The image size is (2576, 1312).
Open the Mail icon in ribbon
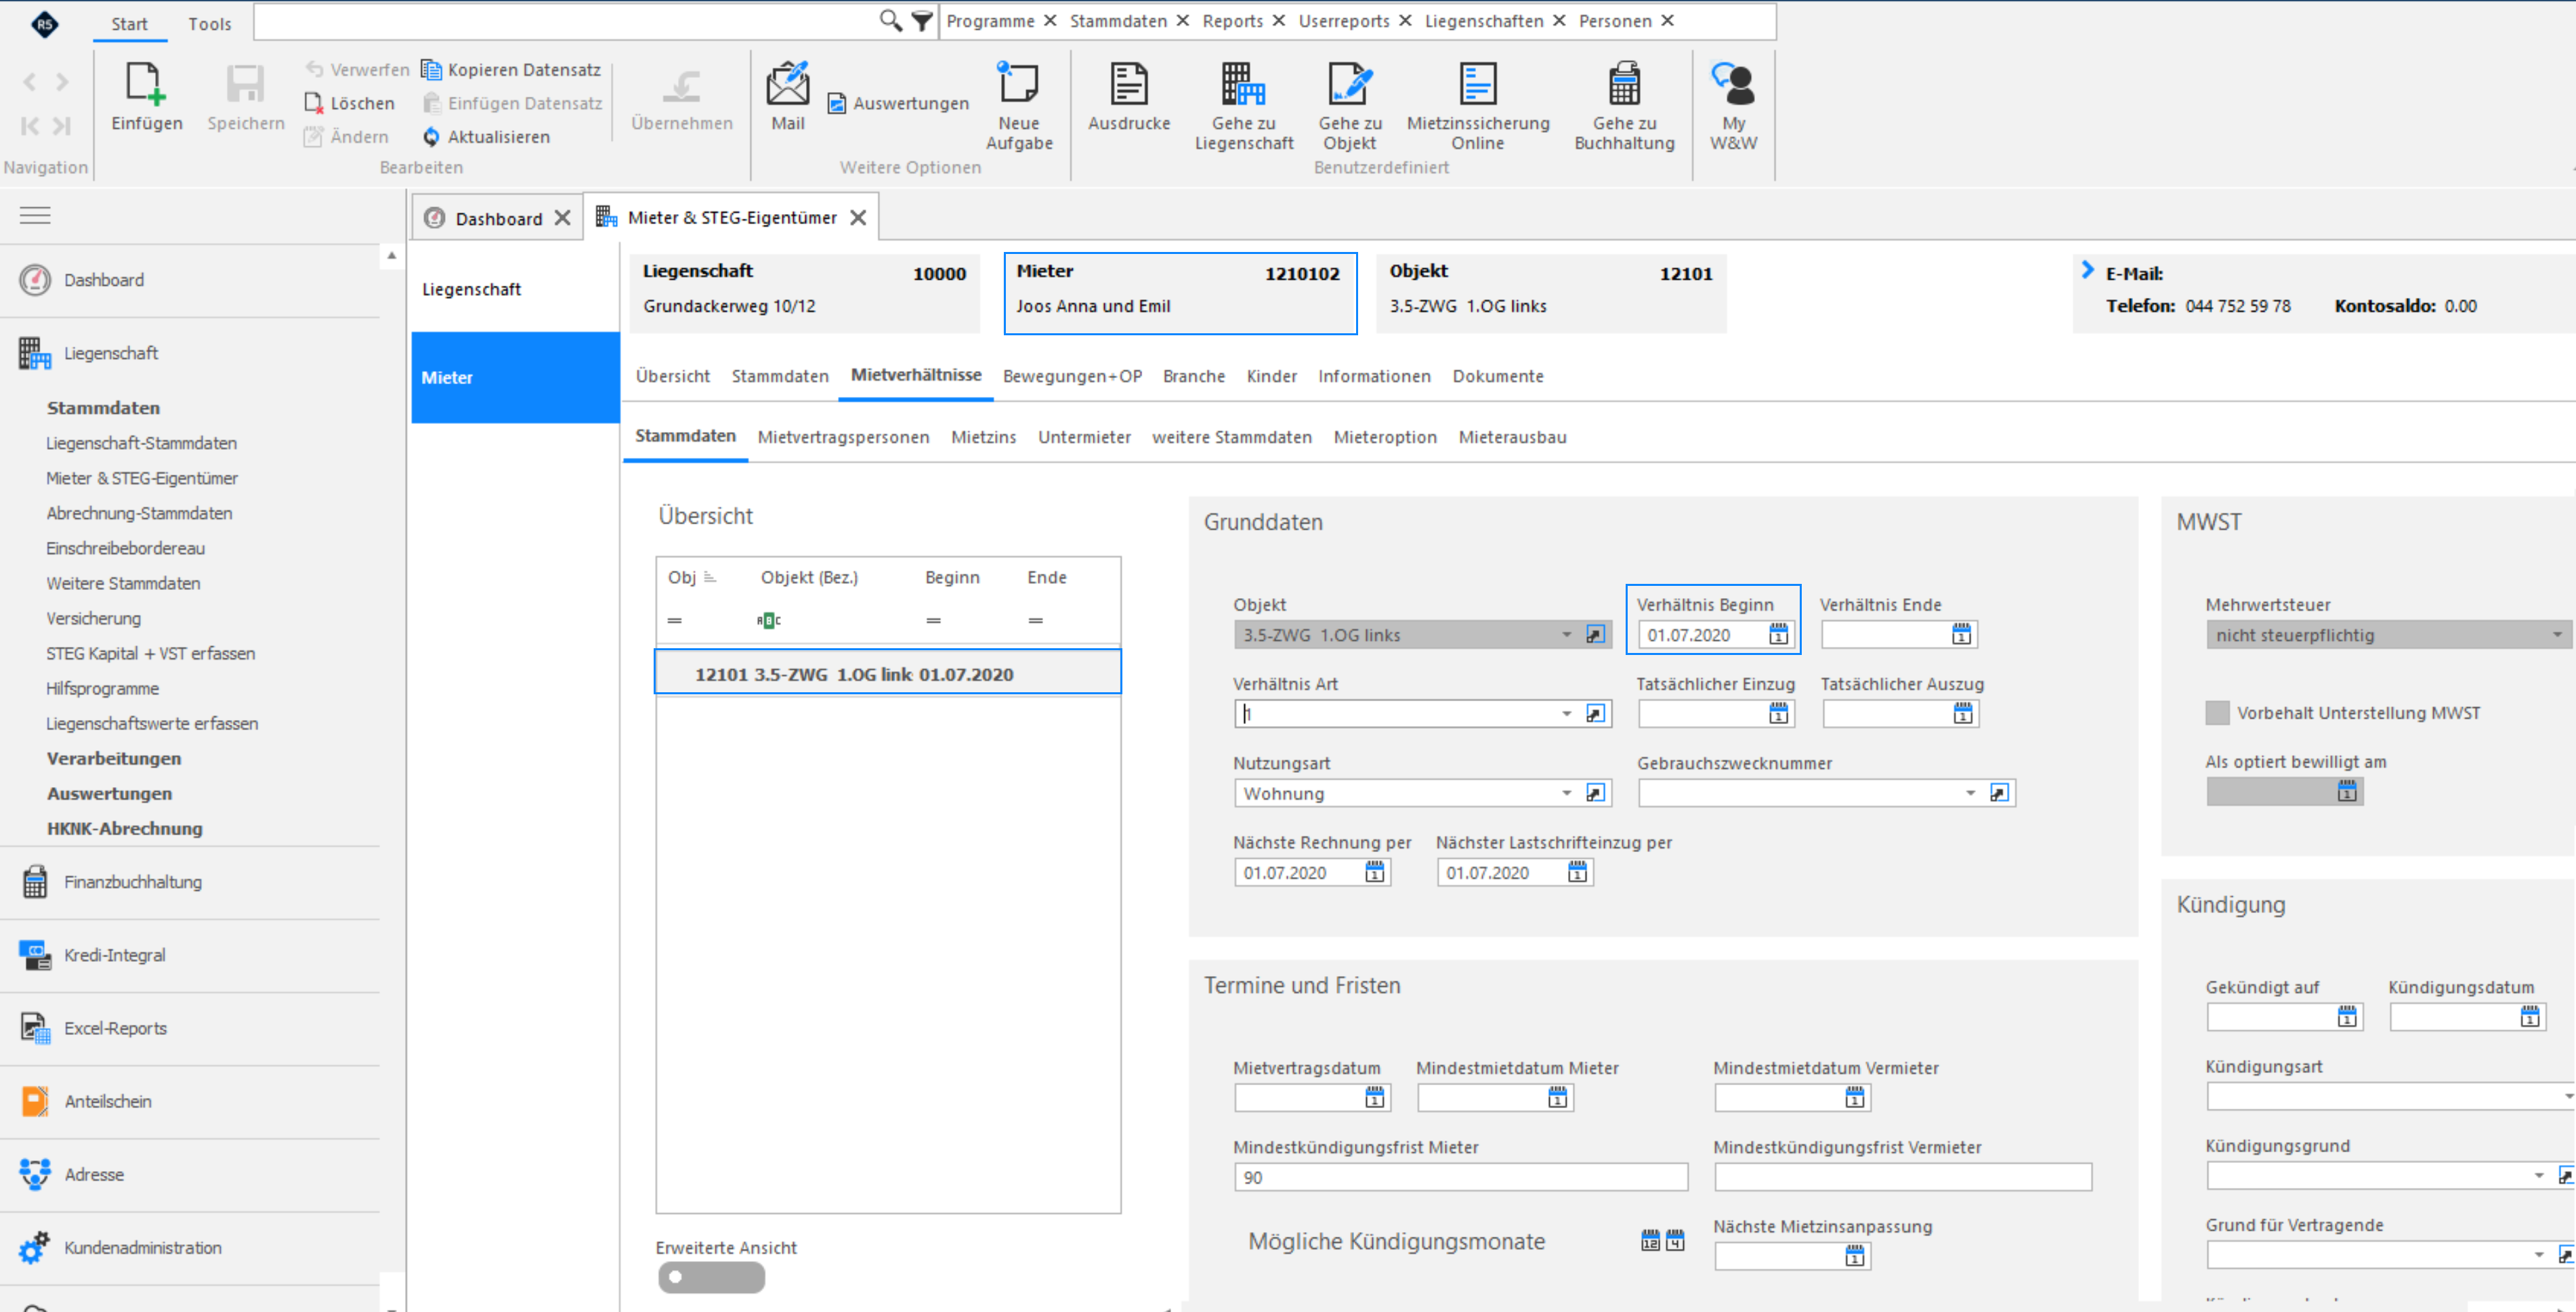[787, 84]
